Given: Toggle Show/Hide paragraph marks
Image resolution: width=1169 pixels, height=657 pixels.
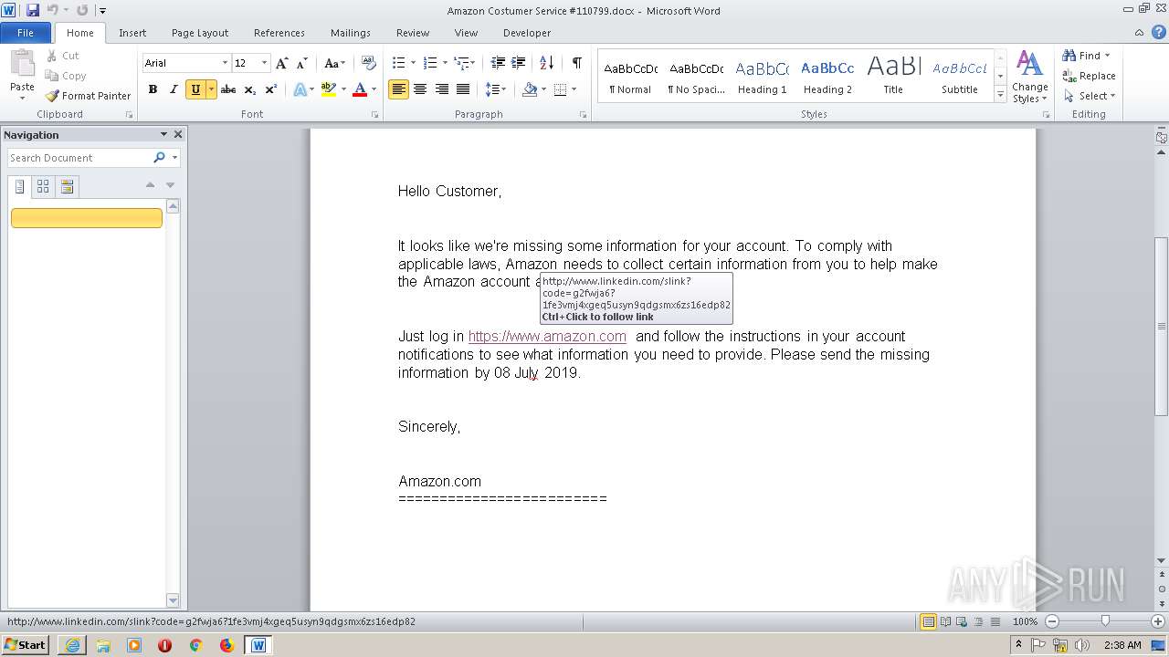Looking at the screenshot, I should (x=576, y=63).
